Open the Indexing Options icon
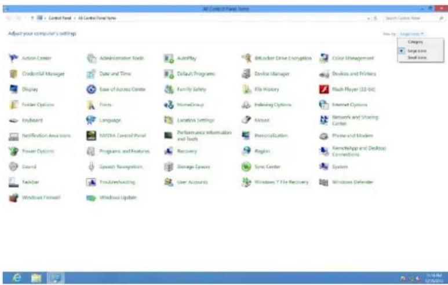448x285 pixels. coord(246,105)
